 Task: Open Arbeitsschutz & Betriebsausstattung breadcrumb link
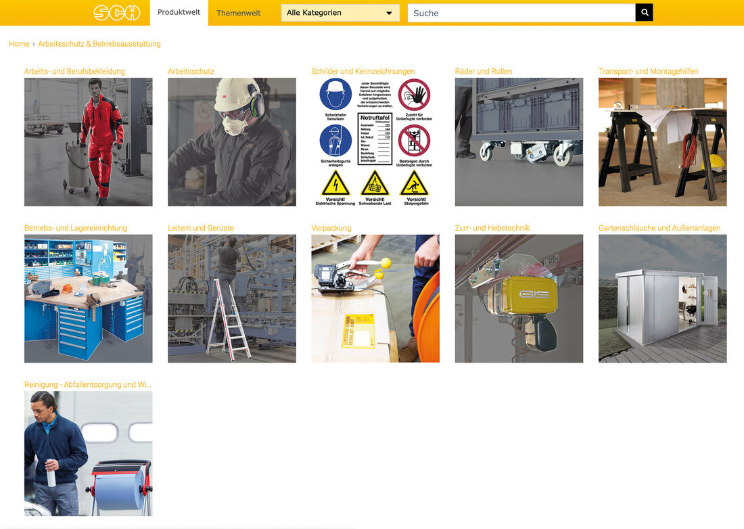(99, 44)
